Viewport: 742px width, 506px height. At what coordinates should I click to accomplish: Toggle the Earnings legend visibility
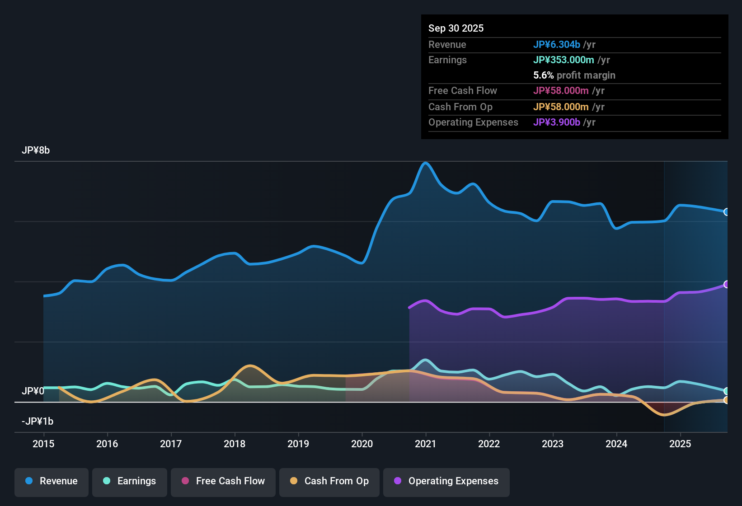coord(130,481)
